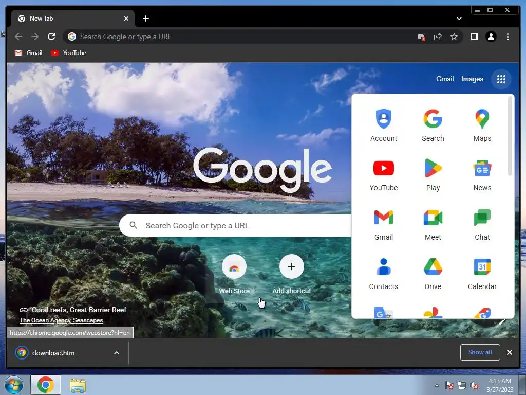Open YouTube bookmark in bookmarks bar
The height and width of the screenshot is (395, 526).
coord(69,53)
